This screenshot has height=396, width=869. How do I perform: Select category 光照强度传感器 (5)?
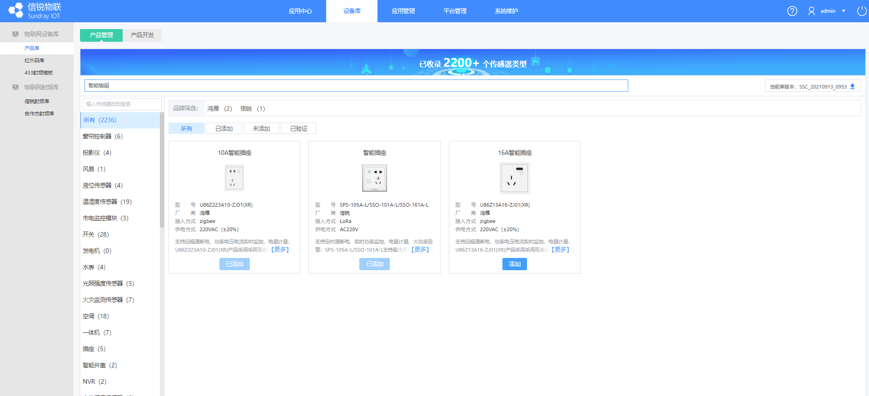point(120,283)
